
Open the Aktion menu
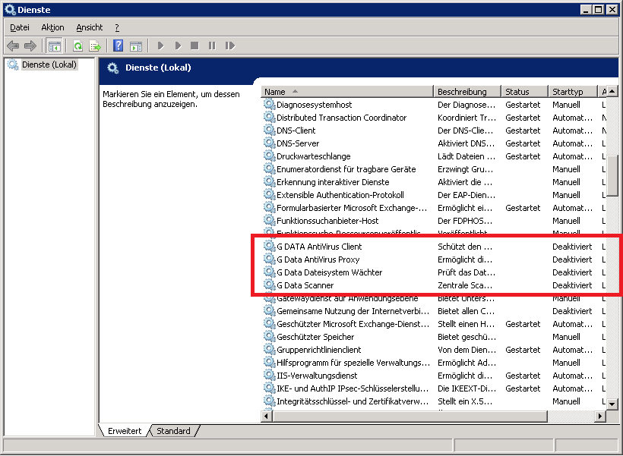point(52,27)
